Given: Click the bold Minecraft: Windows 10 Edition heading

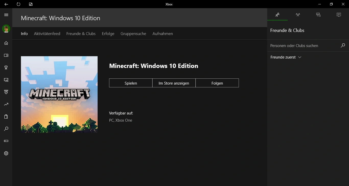Looking at the screenshot, I should 154,66.
